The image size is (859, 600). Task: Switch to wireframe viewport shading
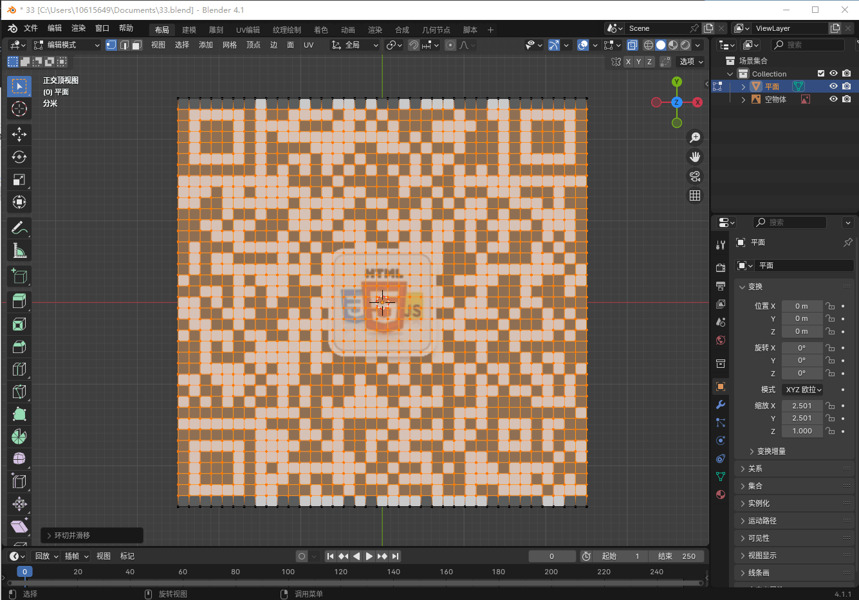point(649,45)
